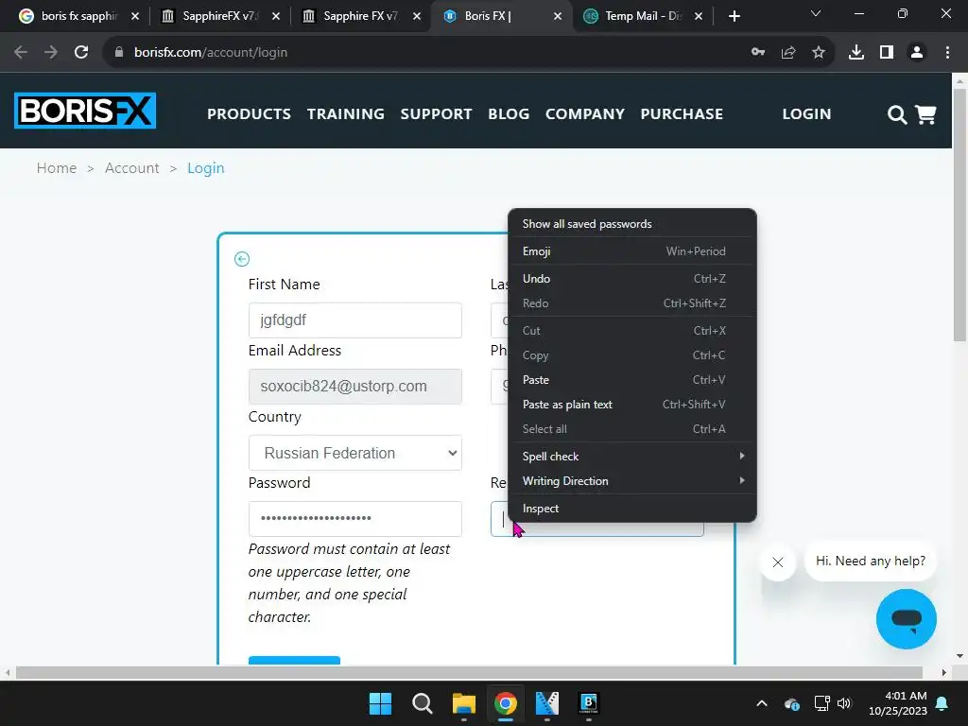Screen dimensions: 968x726
Task: Open the SUPPORT nav link
Action: 436,114
